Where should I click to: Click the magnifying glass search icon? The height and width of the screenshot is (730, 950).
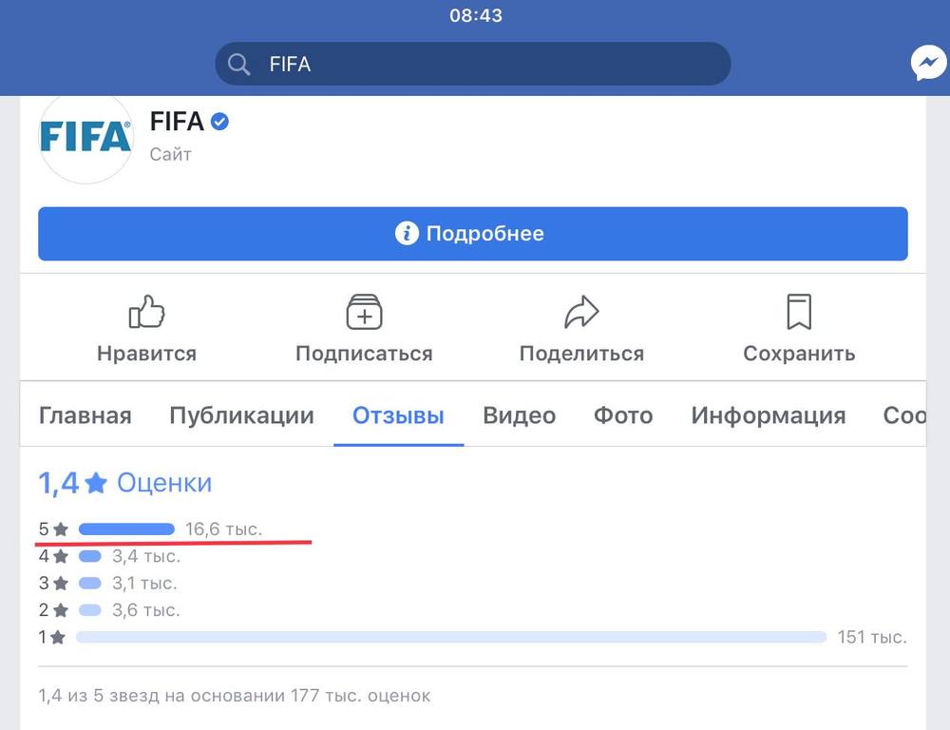pyautogui.click(x=238, y=64)
